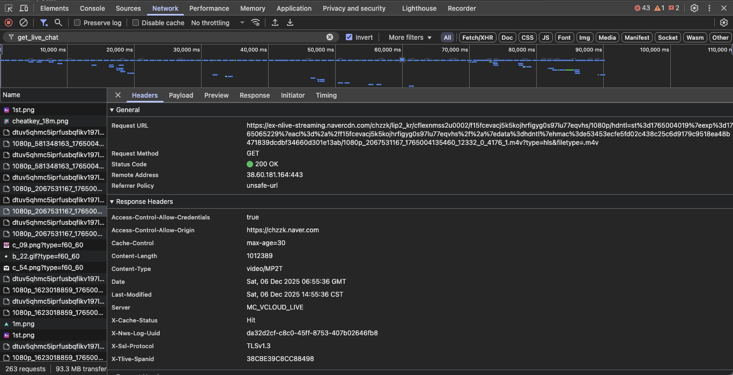Open the More filters dropdown

410,37
